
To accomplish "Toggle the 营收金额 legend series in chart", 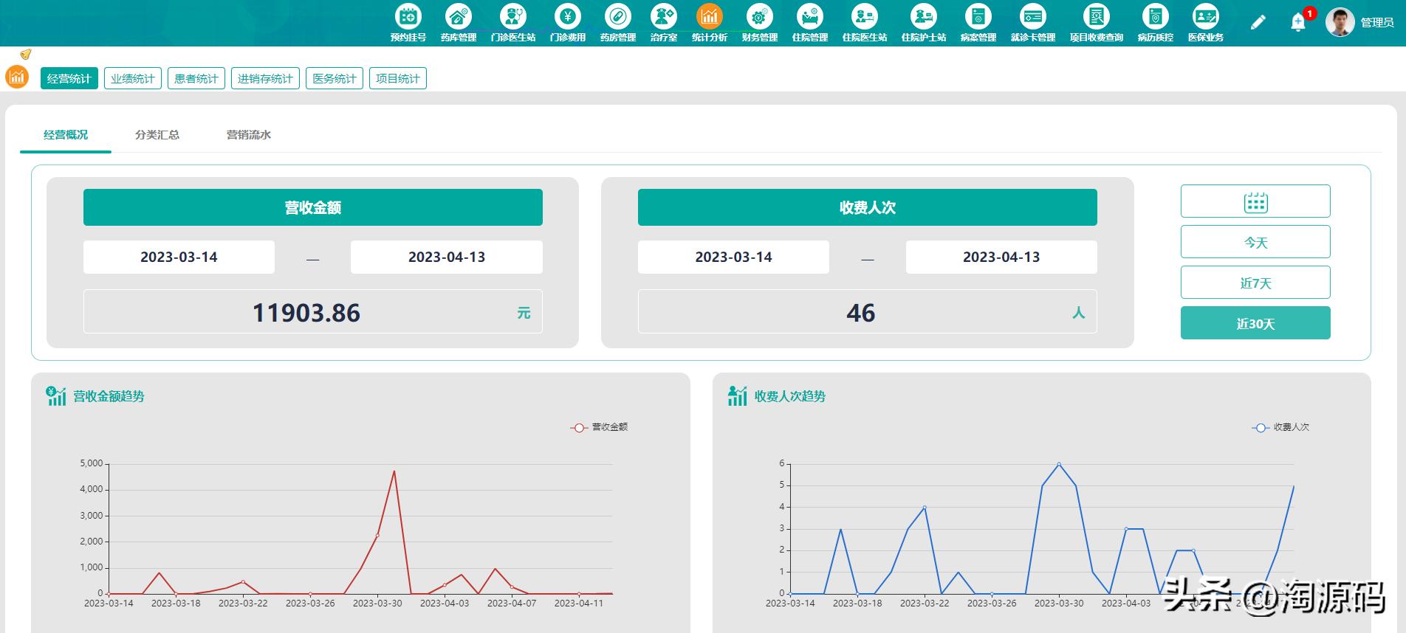I will [x=599, y=427].
